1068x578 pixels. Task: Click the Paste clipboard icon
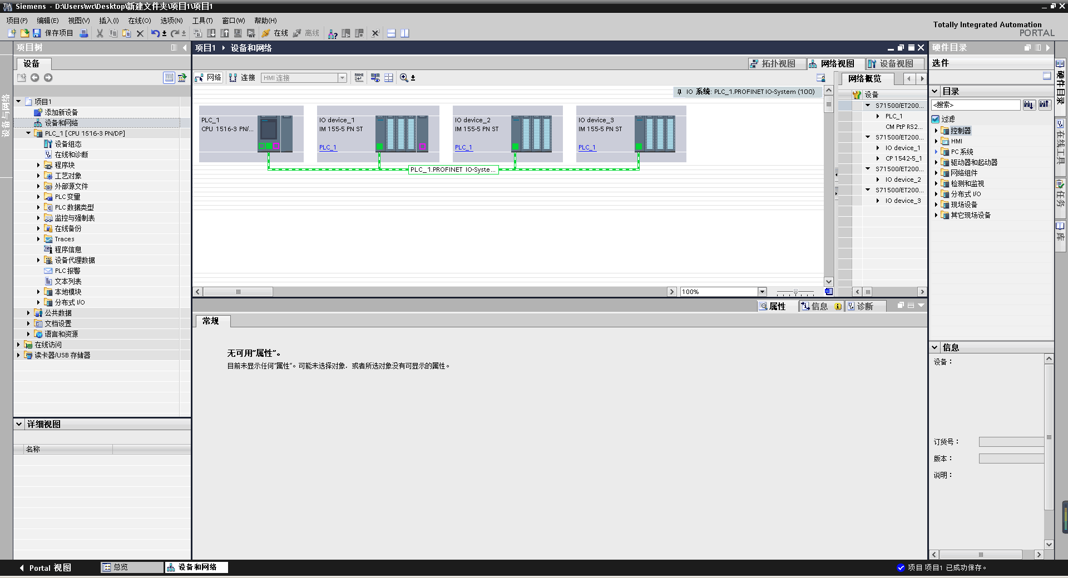point(126,33)
